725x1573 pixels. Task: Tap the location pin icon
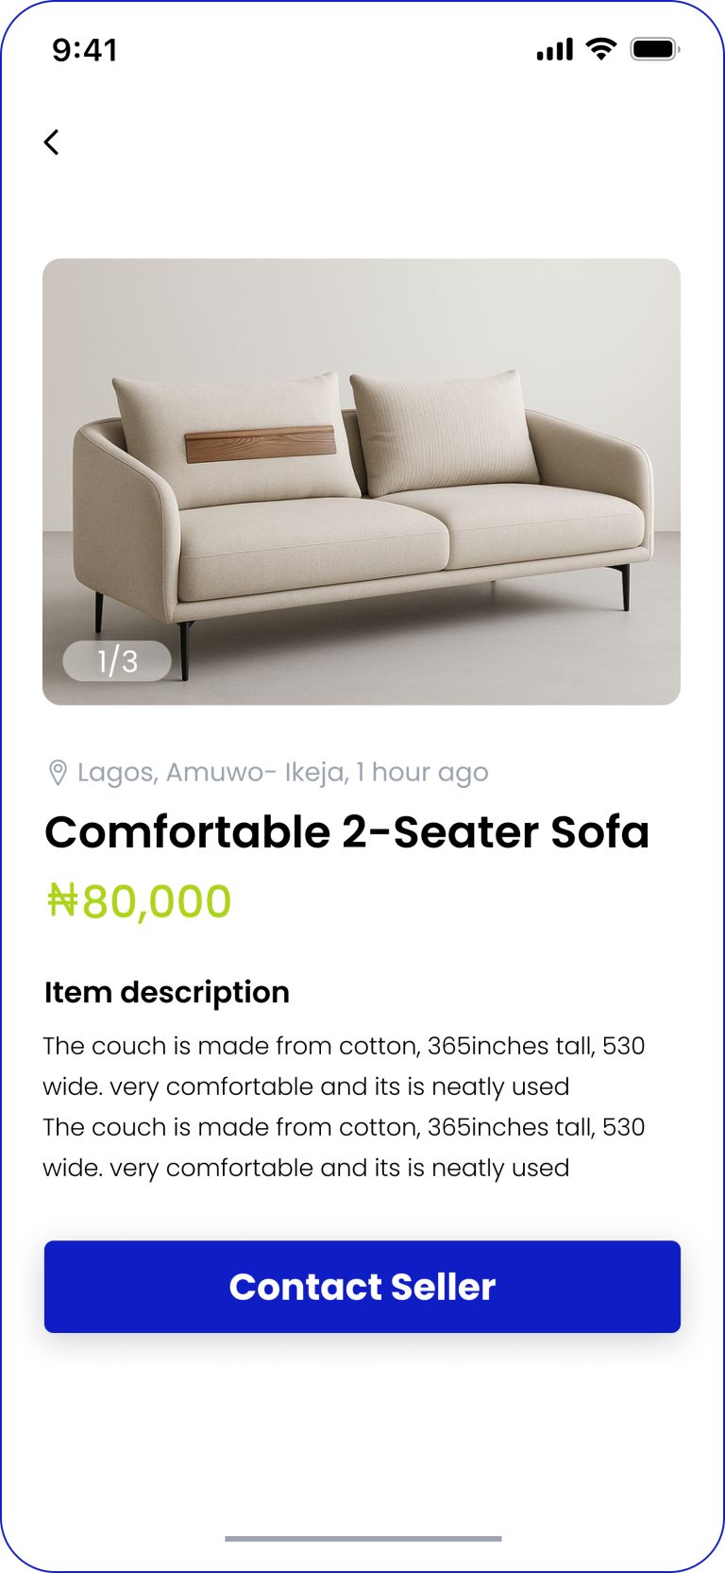[58, 773]
